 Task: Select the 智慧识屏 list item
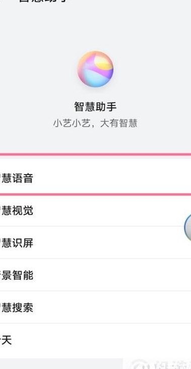[96, 243]
